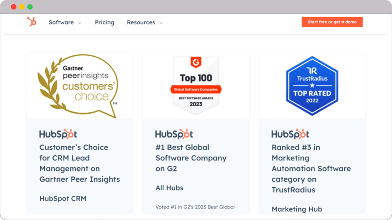Screen dimensions: 392x220
Task: Click the "#1 Best Global Software Company on G2" heading
Action: [191, 158]
